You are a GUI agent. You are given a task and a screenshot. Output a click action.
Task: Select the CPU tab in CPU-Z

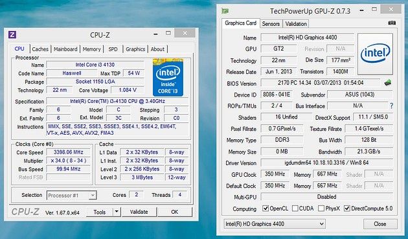(19, 49)
